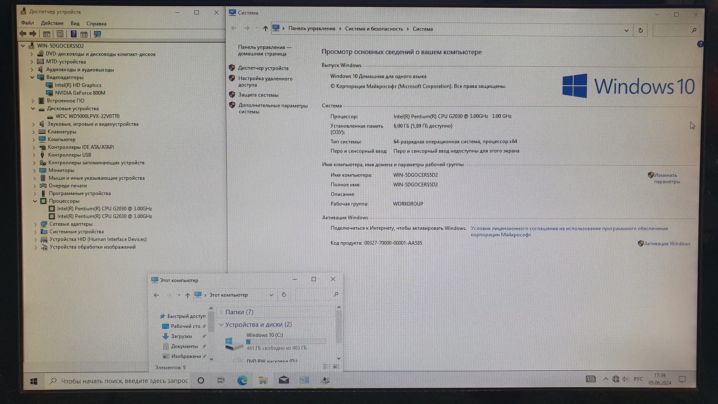The height and width of the screenshot is (404, 718).
Task: Click taskbar search input box
Action: click(124, 381)
